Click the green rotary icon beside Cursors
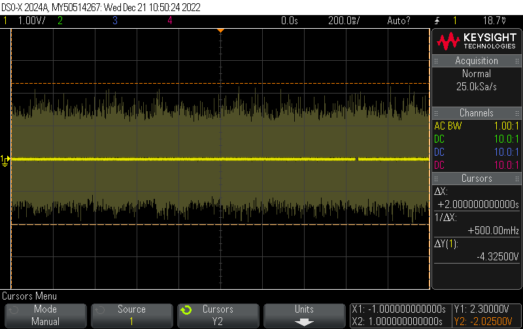The image size is (523, 329). pyautogui.click(x=186, y=310)
